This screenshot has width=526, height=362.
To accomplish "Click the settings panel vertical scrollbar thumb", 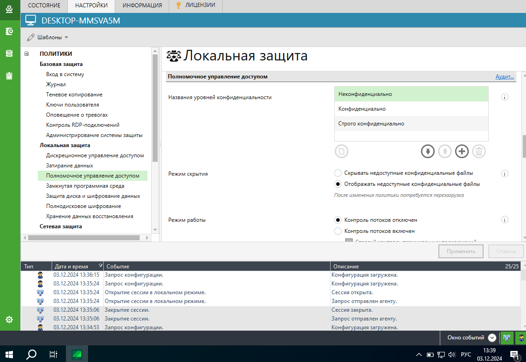I will [524, 146].
